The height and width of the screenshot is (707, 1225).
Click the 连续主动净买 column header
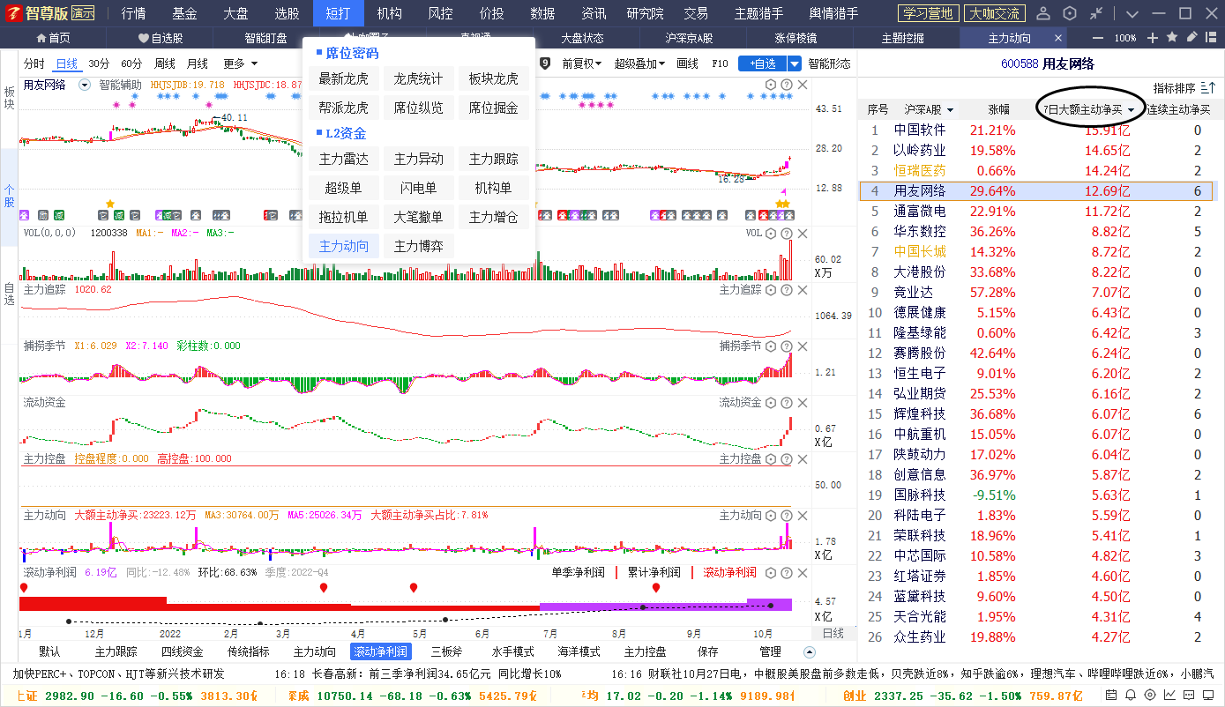[1178, 110]
